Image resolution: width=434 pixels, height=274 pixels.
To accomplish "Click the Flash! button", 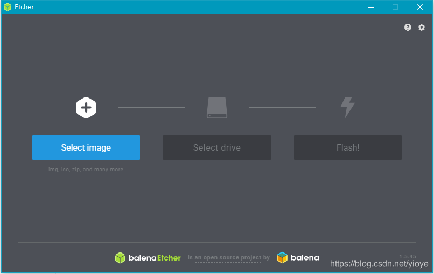I will pos(348,147).
